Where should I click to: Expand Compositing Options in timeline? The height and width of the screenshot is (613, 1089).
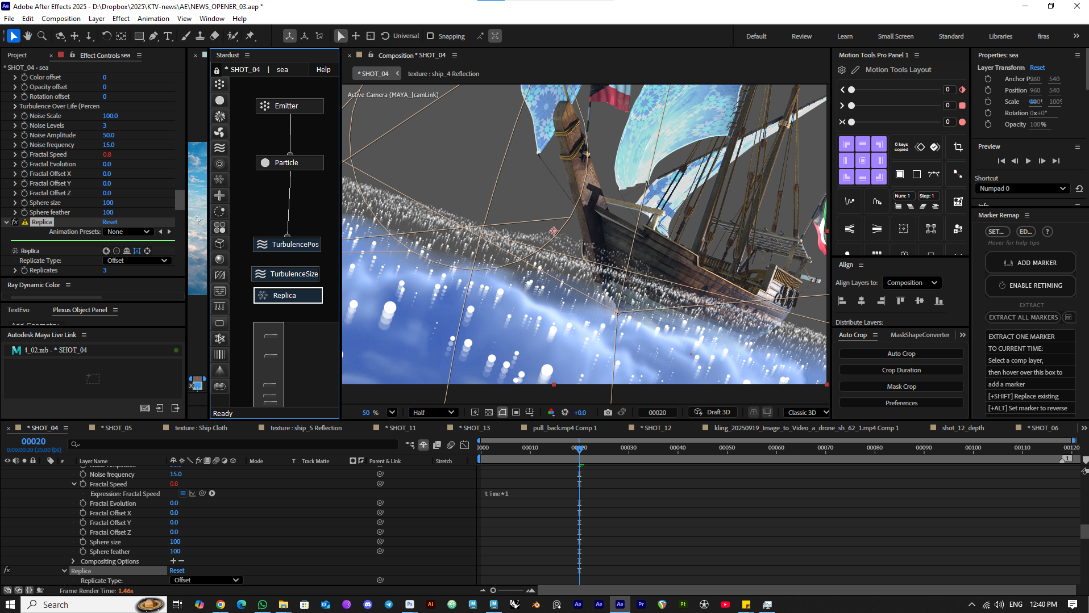[73, 561]
